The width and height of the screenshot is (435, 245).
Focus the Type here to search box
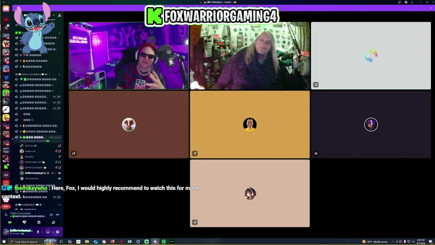[33, 242]
